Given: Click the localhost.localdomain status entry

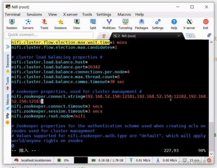Looking at the screenshot, I should 33,160.
